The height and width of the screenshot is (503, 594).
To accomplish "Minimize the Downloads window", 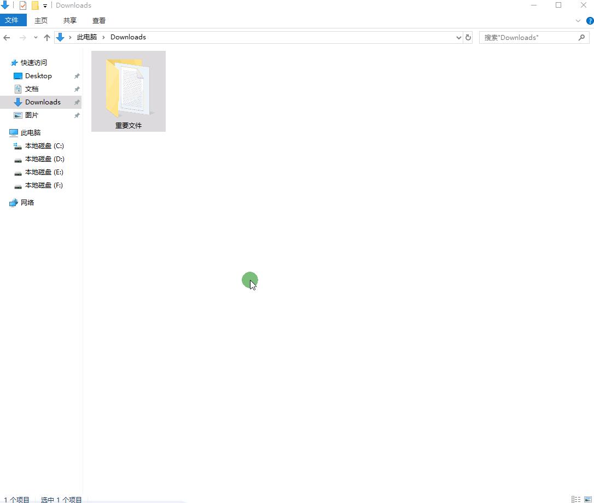I will point(534,5).
